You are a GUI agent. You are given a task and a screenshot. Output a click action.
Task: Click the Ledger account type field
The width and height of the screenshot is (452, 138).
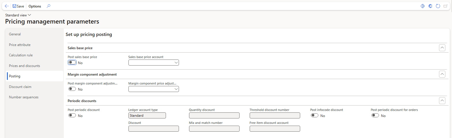[147, 116]
